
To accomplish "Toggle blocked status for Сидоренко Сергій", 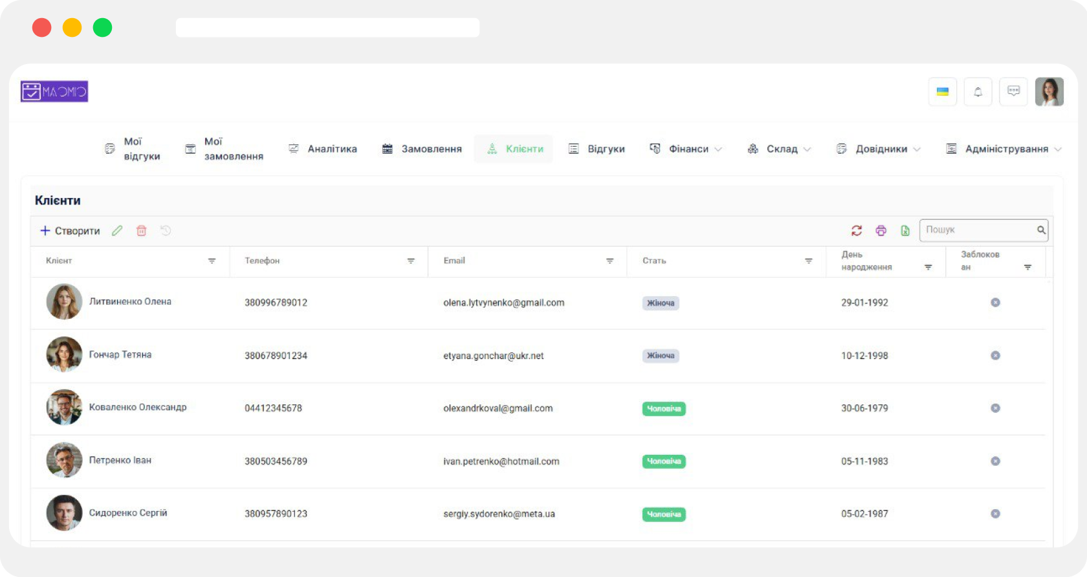I will (x=995, y=514).
